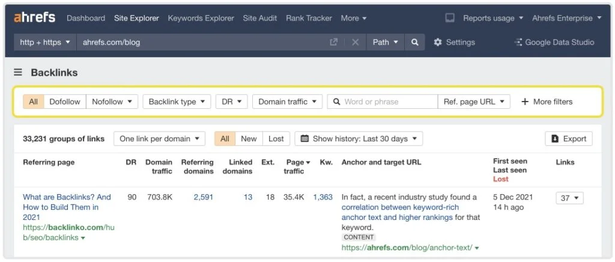Click the Export button

click(569, 138)
